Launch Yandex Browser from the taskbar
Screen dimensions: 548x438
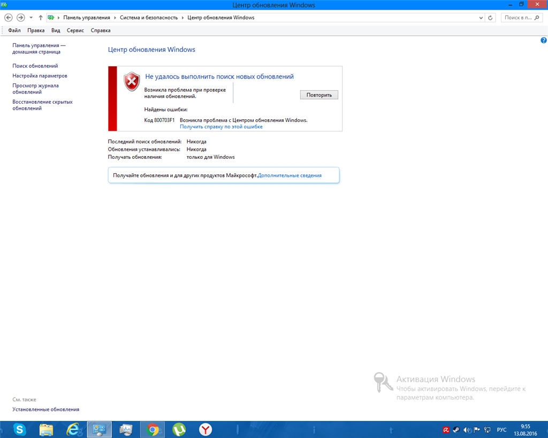click(x=205, y=429)
